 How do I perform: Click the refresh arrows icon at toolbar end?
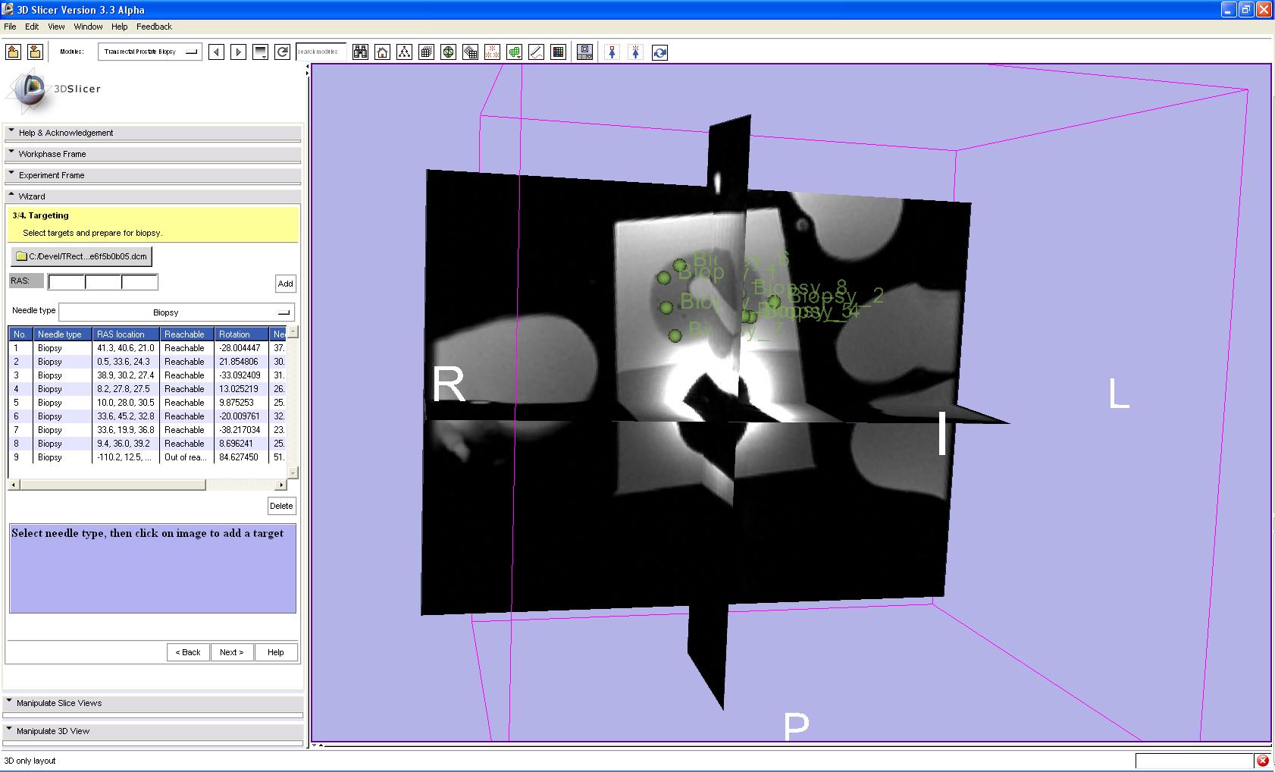659,52
